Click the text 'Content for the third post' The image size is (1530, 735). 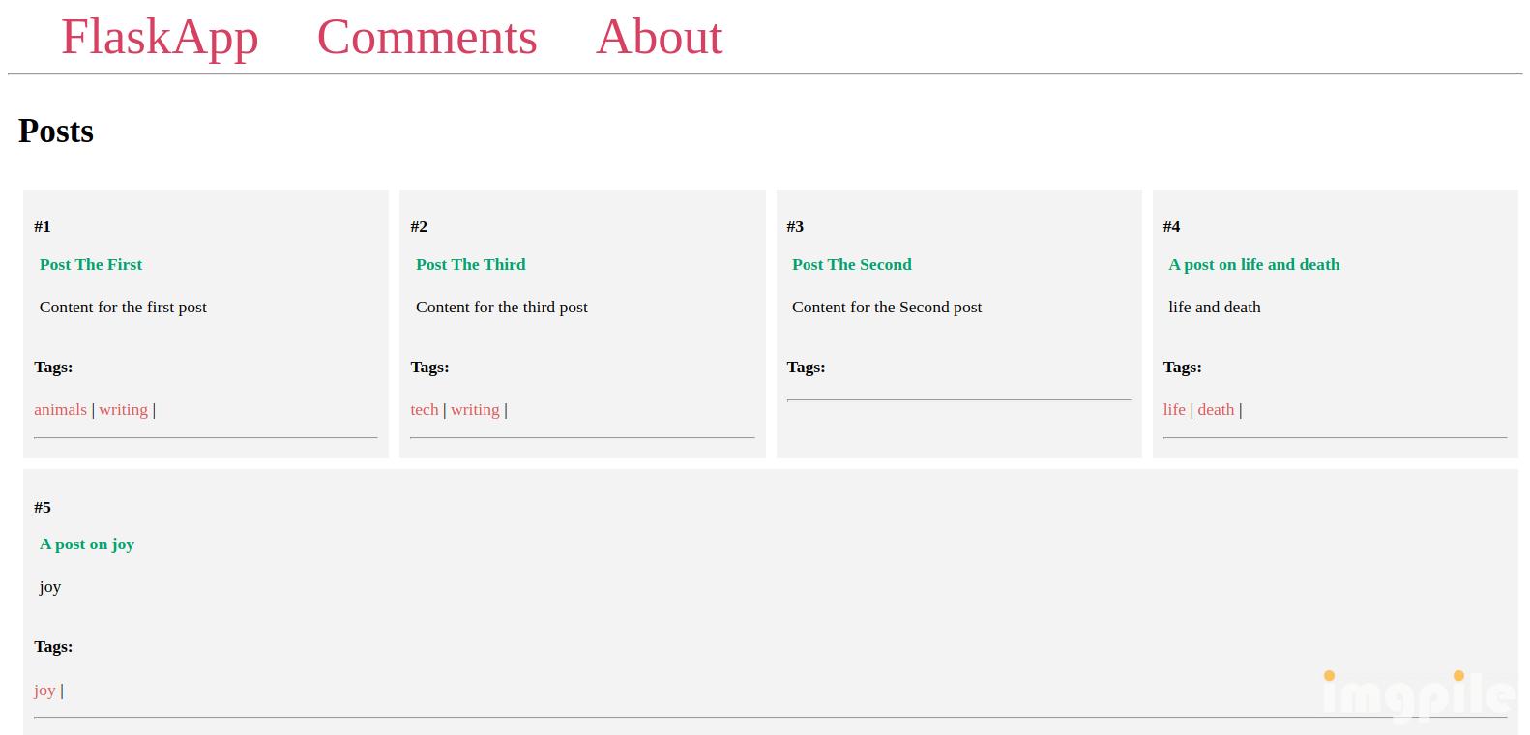(502, 307)
